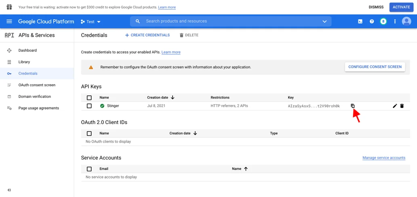Click the Page usage agreements icon
The height and width of the screenshot is (197, 417).
pyautogui.click(x=9, y=108)
